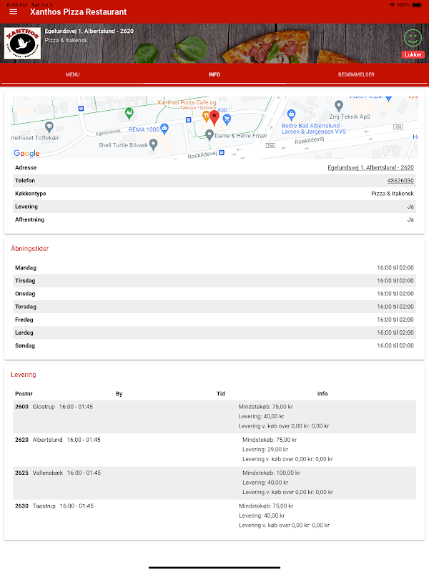Tap the Aldi shopping cart marker
This screenshot has height=572, width=429.
pos(227,119)
